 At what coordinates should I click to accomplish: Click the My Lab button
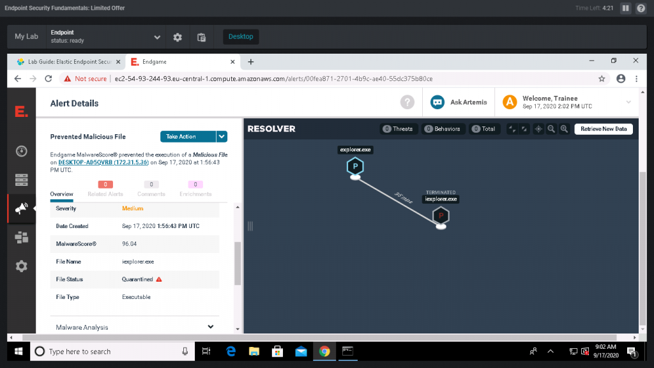[x=26, y=36]
